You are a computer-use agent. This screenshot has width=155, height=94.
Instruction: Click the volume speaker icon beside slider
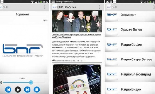tap(1, 82)
